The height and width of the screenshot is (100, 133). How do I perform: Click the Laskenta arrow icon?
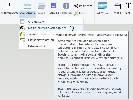pyautogui.click(x=102, y=6)
